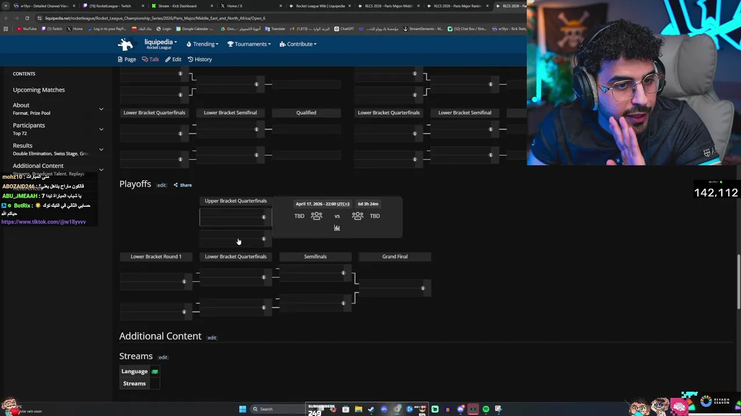741x416 pixels.
Task: Go to Participants in contents sidebar
Action: click(x=29, y=125)
